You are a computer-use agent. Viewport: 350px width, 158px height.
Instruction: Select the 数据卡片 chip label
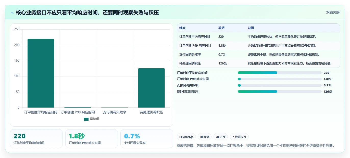tap(241, 137)
